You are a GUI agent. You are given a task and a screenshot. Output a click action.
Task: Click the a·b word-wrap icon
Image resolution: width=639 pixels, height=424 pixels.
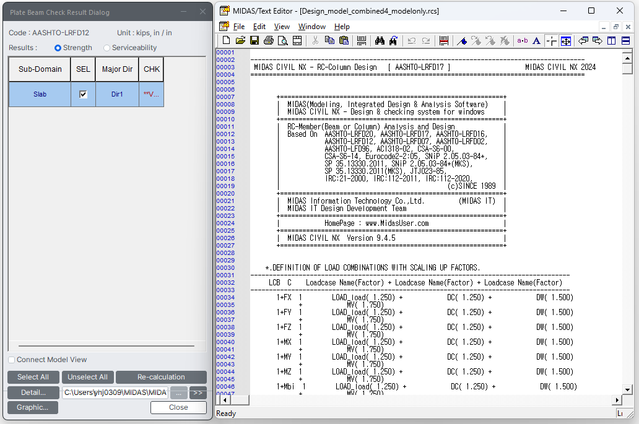click(x=523, y=40)
